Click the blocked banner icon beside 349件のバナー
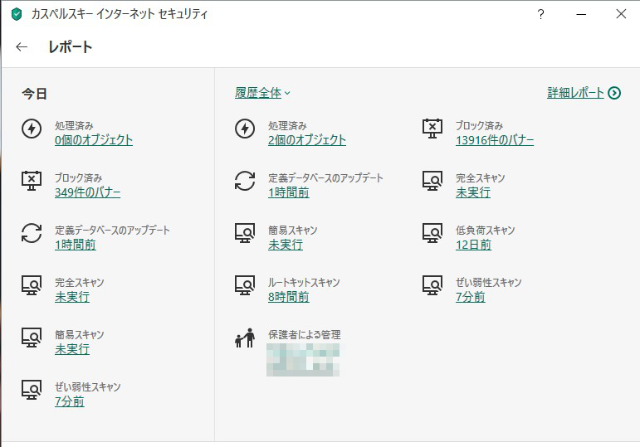The width and height of the screenshot is (640, 447). click(x=32, y=181)
